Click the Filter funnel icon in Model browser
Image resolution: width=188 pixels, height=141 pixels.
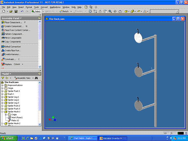coord(3,78)
